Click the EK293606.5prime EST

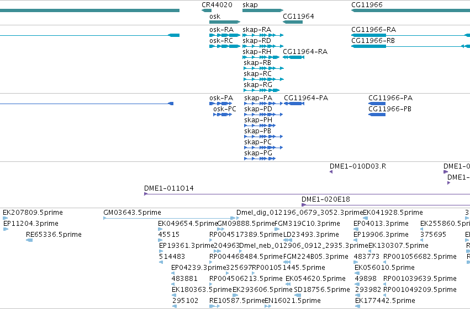click(x=235, y=295)
